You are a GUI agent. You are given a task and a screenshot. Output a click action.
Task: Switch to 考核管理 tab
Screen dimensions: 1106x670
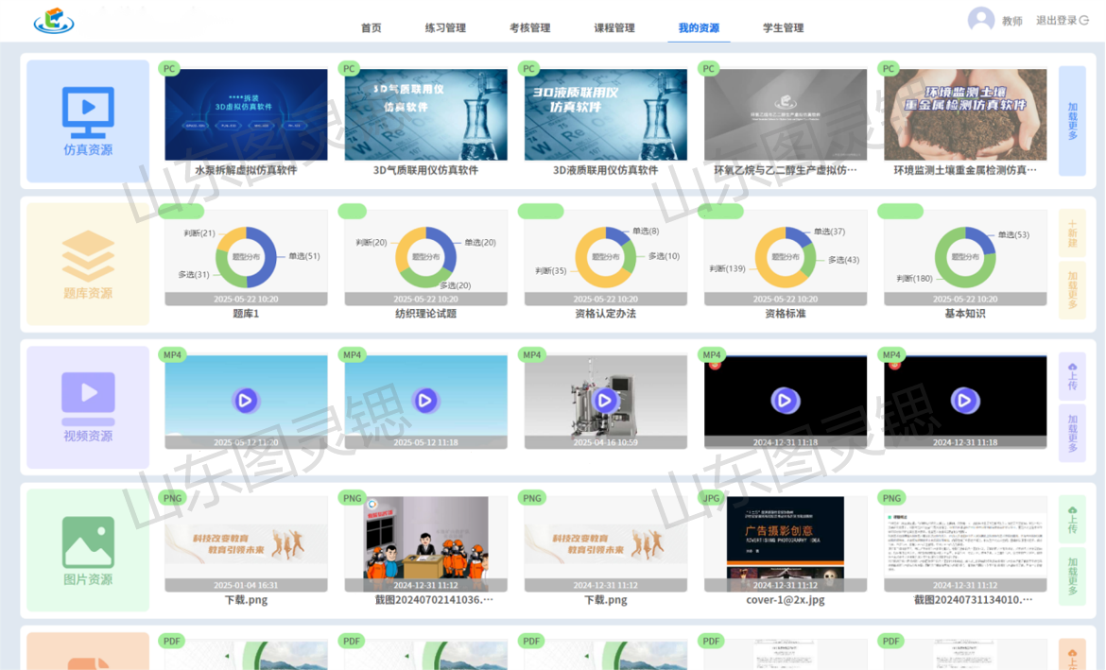coord(529,28)
